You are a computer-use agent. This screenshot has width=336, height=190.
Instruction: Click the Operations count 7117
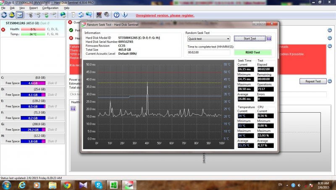pyautogui.click(x=265, y=89)
